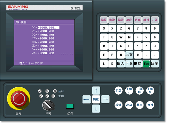The width and height of the screenshot is (169, 125).
Task: Click the 删除 delete key
Action: [x=138, y=64]
